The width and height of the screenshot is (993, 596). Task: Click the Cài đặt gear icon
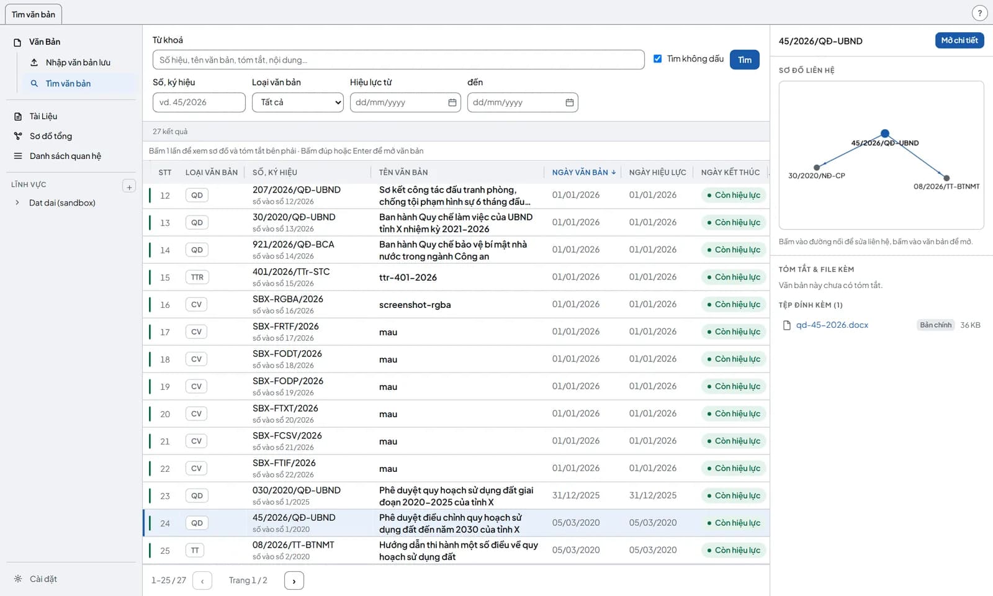point(18,579)
